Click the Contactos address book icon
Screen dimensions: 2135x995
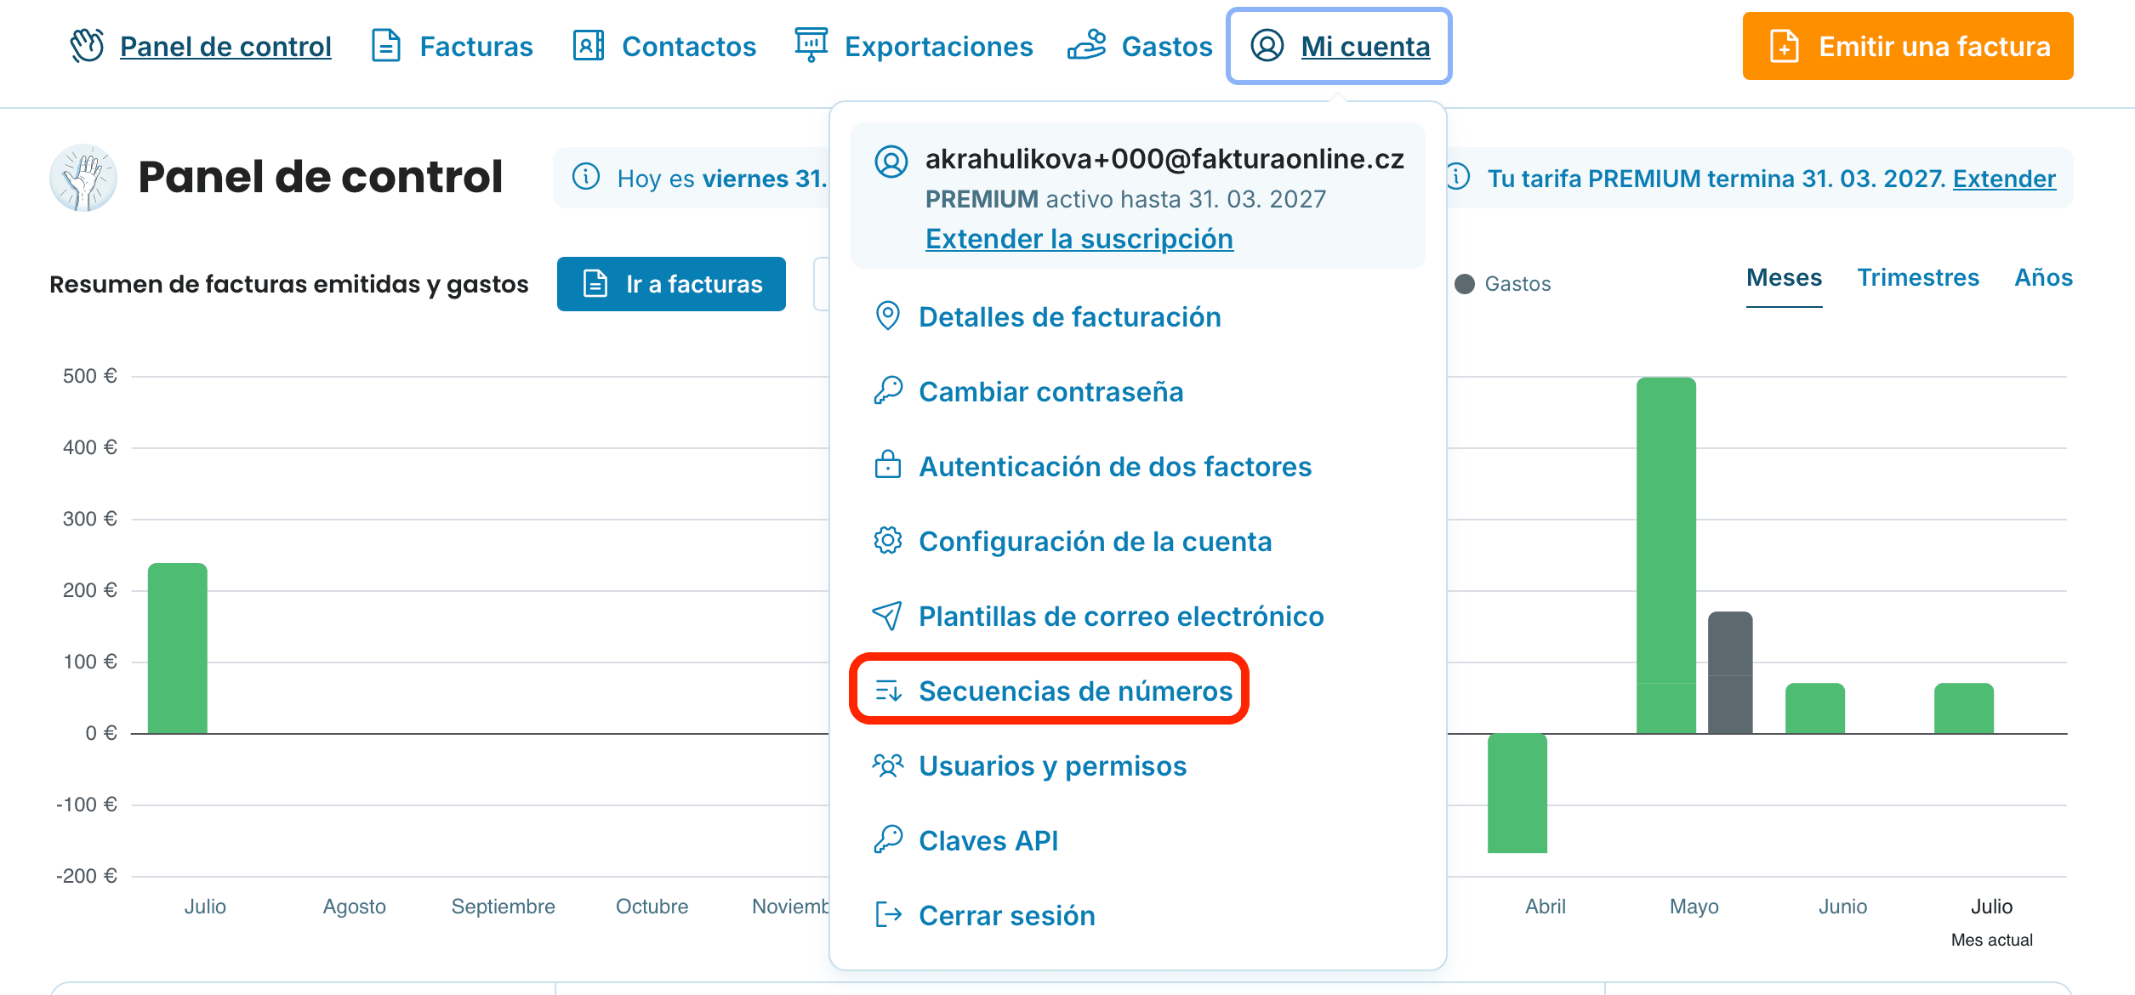[x=589, y=46]
